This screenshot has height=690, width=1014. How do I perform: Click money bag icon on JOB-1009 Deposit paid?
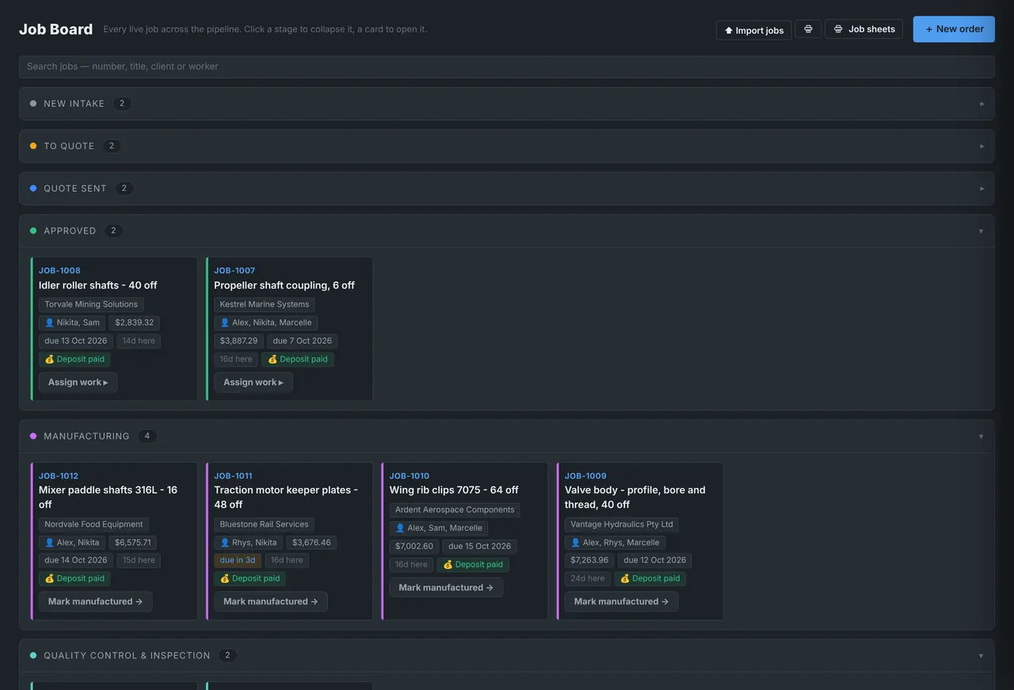pos(625,579)
